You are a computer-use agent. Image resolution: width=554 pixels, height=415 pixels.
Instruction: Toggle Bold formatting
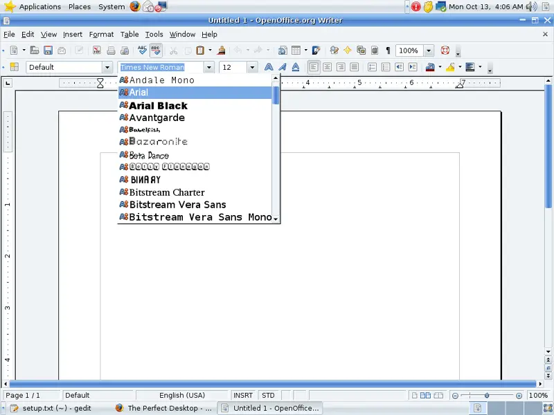[269, 67]
